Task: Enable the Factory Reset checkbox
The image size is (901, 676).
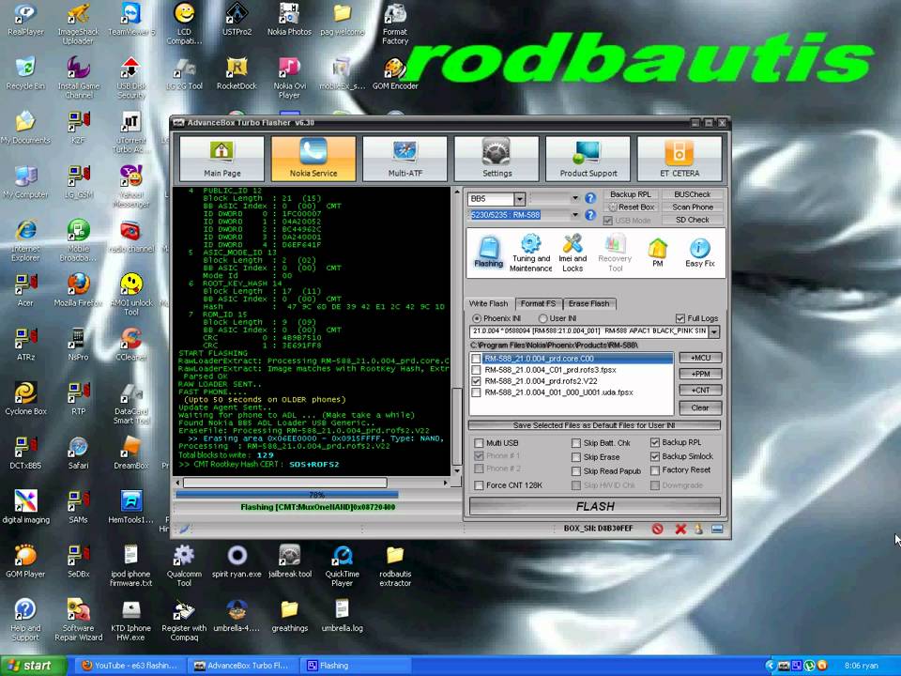Action: coord(655,470)
